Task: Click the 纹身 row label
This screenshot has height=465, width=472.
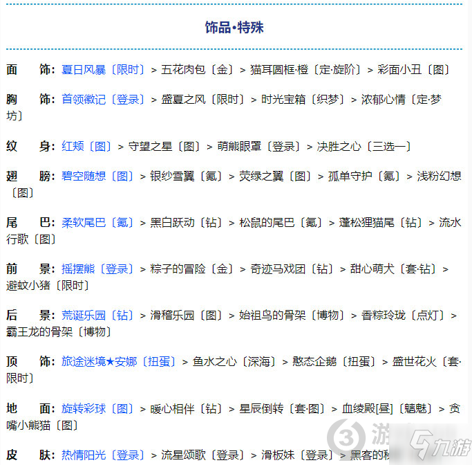Action: click(x=30, y=146)
